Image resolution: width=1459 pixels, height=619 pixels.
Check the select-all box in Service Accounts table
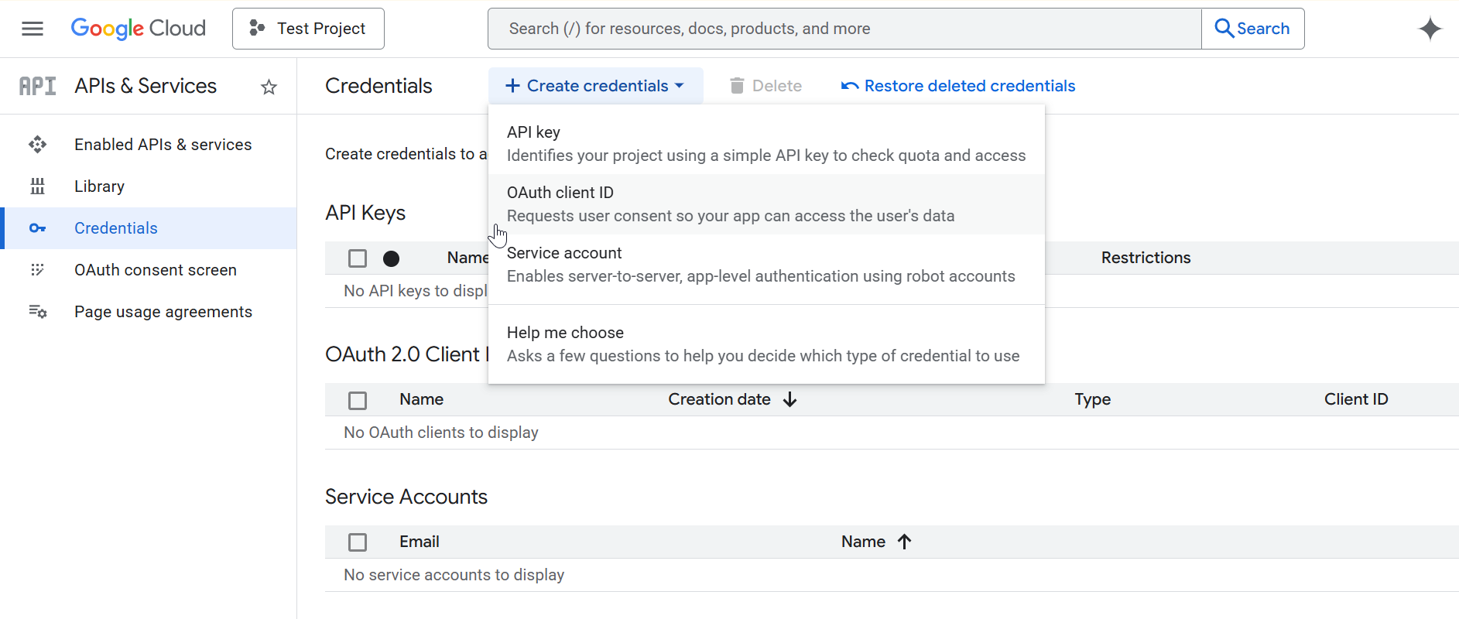click(358, 542)
